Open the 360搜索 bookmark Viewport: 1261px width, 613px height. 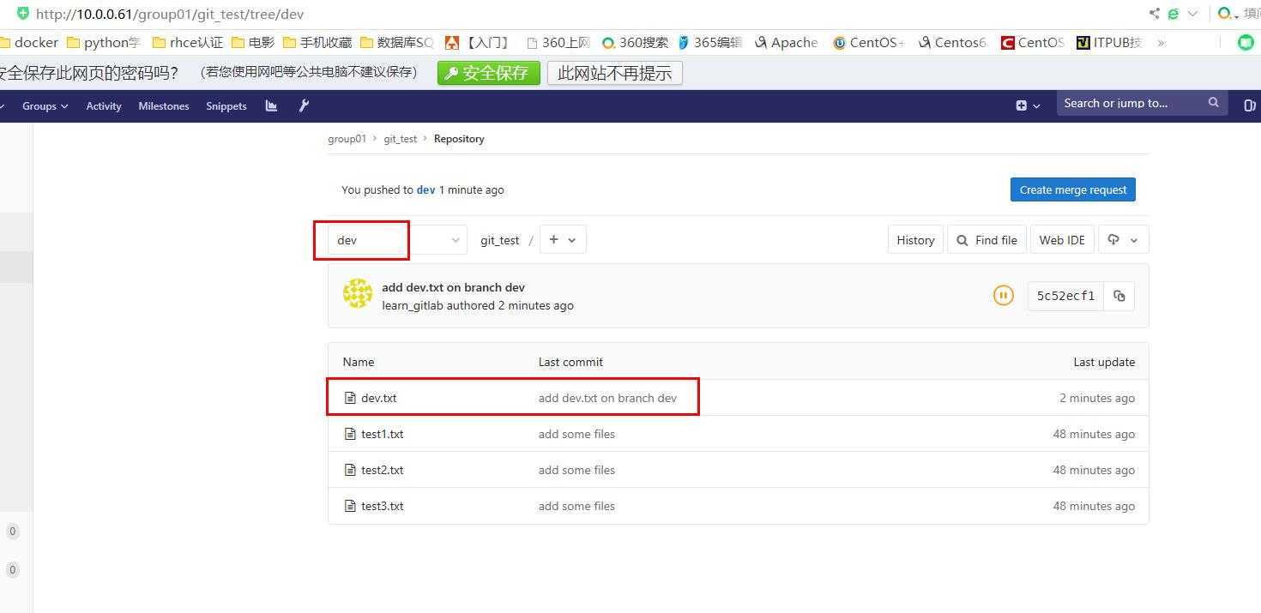point(635,42)
